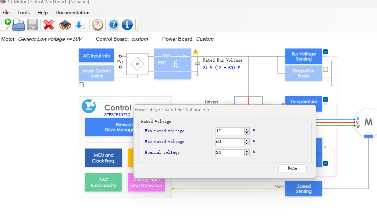The width and height of the screenshot is (377, 220).
Task: Open the Inrush Current Limiter block
Action: coord(96,73)
